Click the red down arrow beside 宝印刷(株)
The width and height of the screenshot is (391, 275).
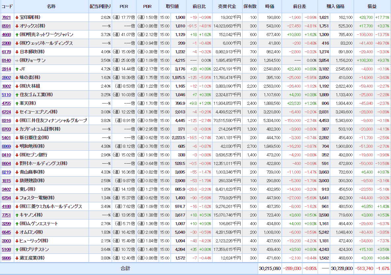[17, 18]
